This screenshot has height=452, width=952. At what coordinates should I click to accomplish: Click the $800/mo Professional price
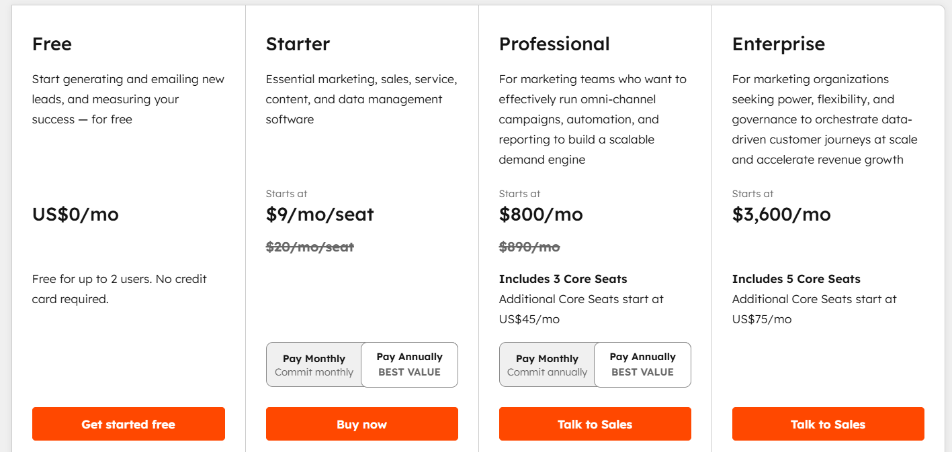coord(541,214)
